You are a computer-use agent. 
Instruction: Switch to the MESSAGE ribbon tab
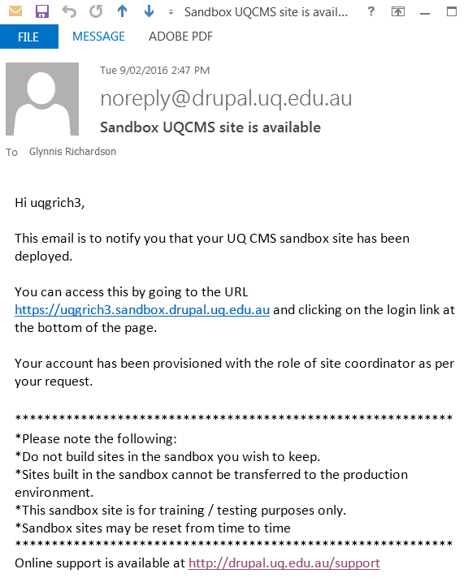(x=98, y=37)
